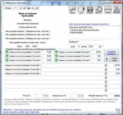Insert prestation 1 with green arrow
Image resolution: width=123 pixels, height=115 pixels.
point(7,52)
